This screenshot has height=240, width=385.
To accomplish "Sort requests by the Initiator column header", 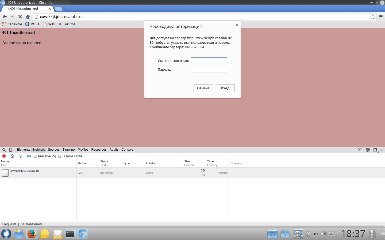I will point(164,163).
